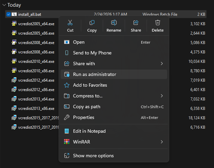Expand the WinRAR submenu arrow
Screen dimensions: 214x168
coord(162,142)
